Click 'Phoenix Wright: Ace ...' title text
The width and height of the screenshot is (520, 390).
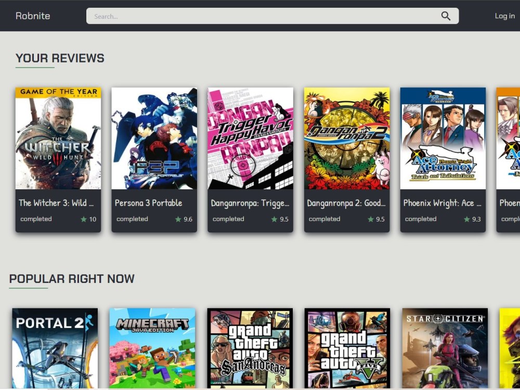(x=443, y=203)
